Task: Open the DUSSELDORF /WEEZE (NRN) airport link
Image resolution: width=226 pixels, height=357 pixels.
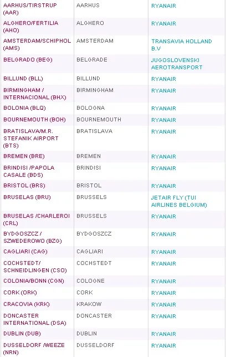Action: (34, 349)
